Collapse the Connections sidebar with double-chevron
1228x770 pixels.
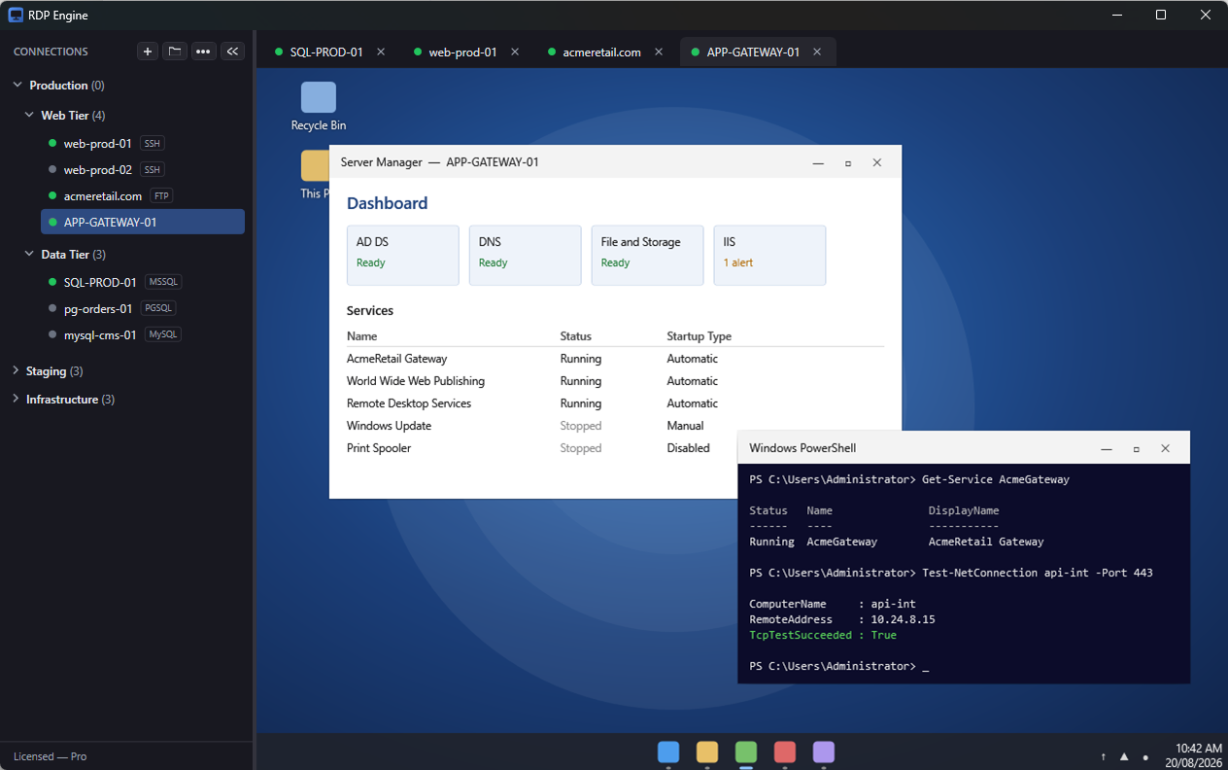(232, 52)
